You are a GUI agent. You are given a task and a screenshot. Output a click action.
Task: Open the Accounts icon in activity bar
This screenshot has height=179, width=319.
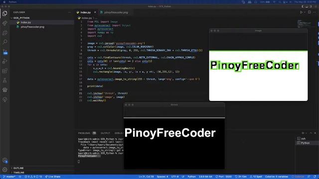(5, 160)
